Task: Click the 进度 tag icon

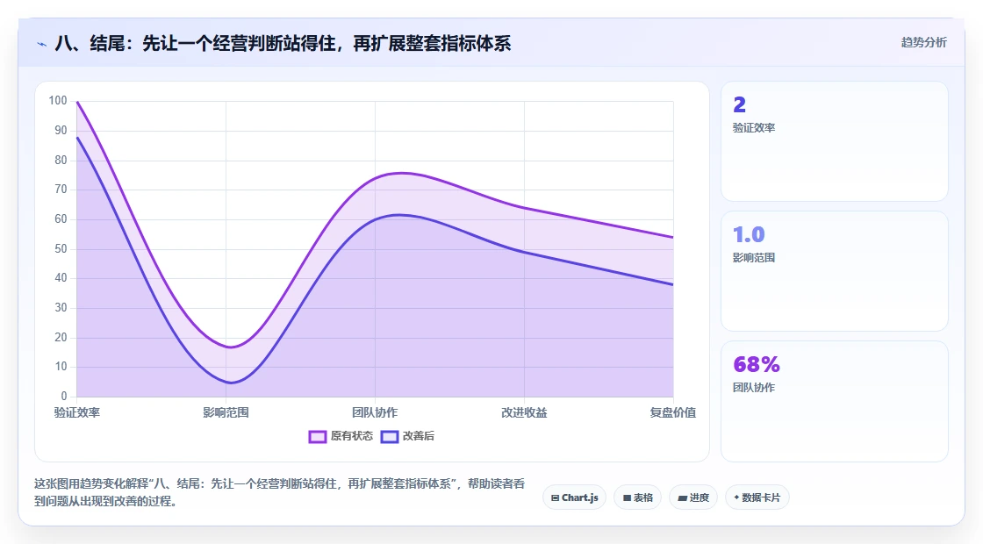Action: 683,498
